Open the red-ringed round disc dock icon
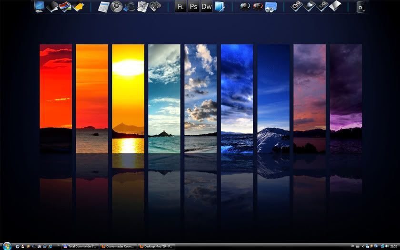The width and height of the screenshot is (400, 250). [x=258, y=6]
